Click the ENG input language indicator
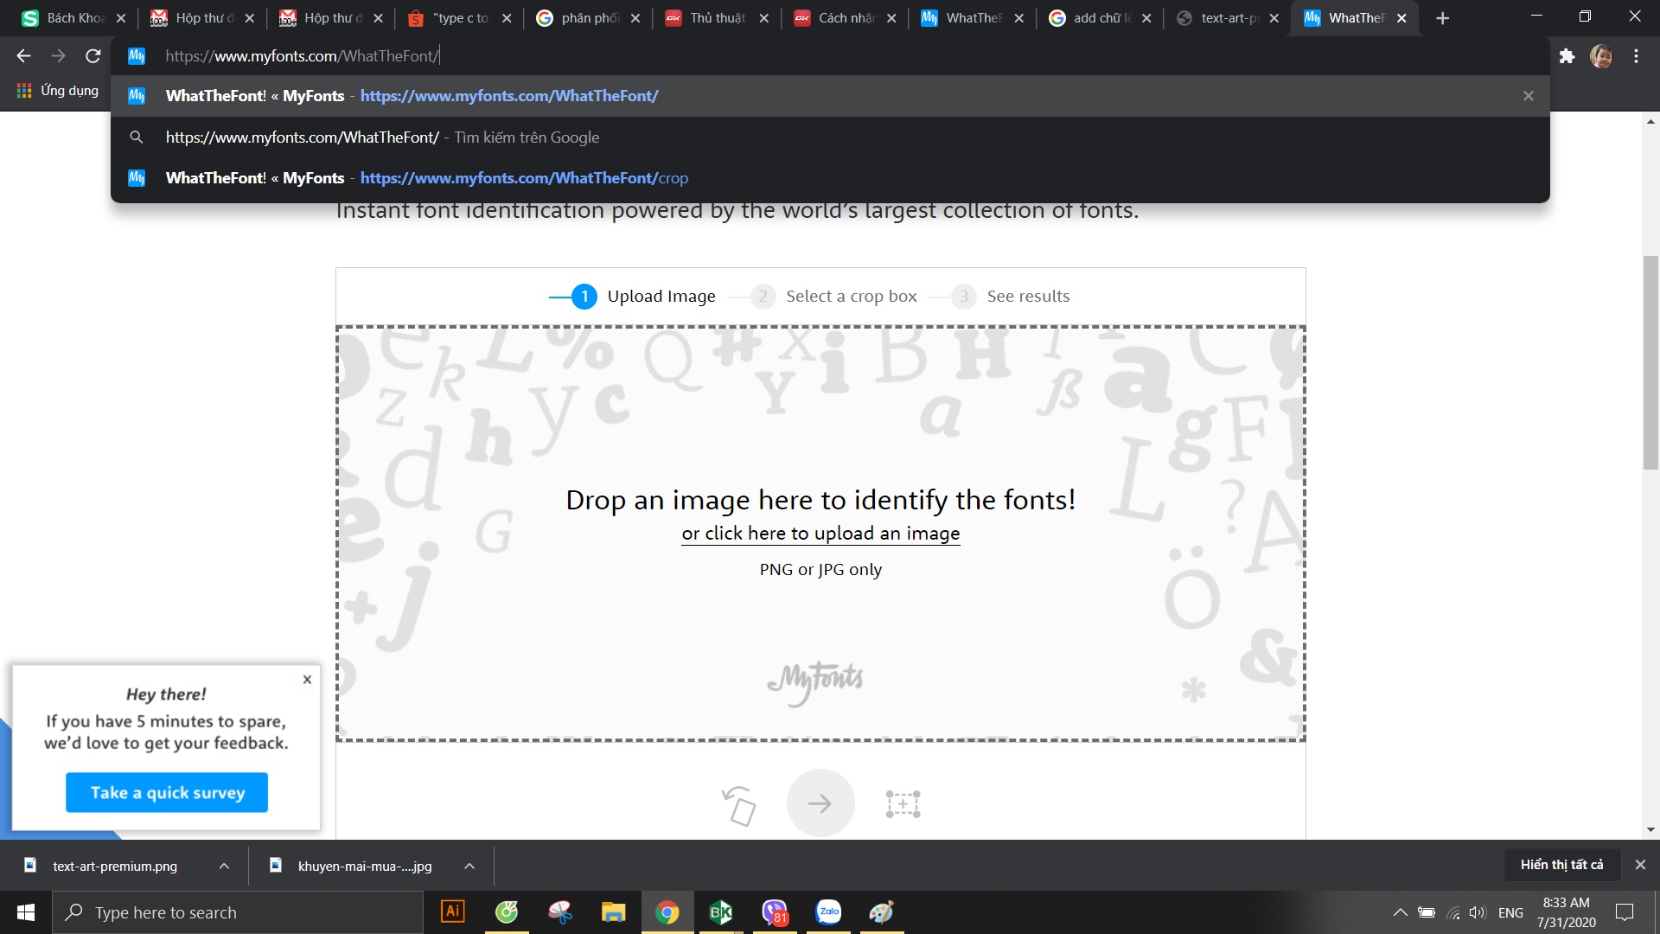Viewport: 1660px width, 934px height. (x=1510, y=912)
